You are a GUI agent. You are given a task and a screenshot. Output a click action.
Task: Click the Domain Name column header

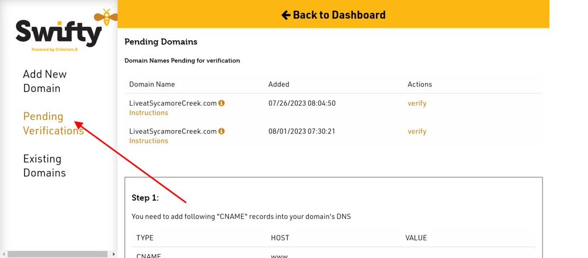click(x=152, y=85)
